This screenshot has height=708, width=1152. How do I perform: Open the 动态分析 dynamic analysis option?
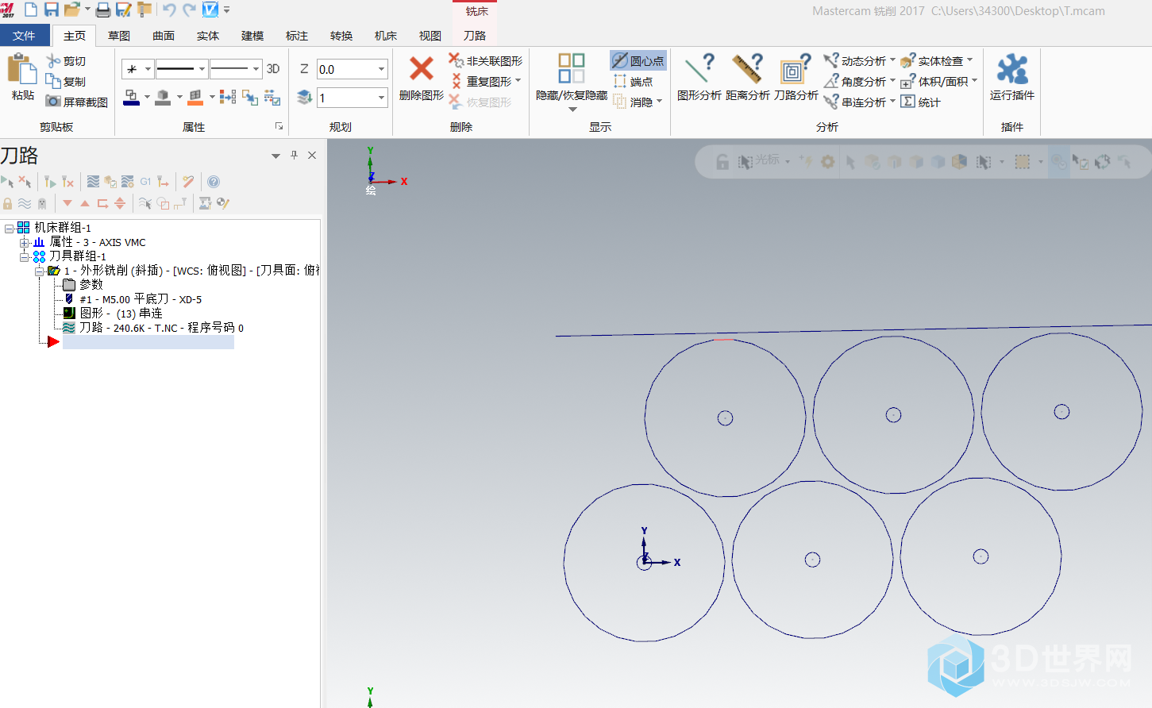pos(859,60)
